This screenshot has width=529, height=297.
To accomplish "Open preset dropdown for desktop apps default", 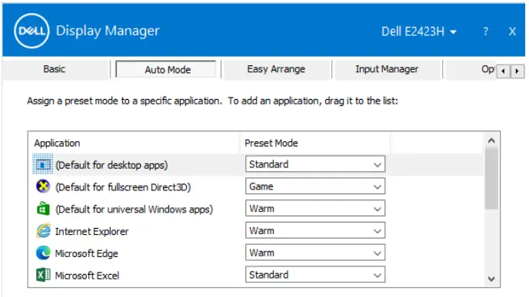I will 315,164.
